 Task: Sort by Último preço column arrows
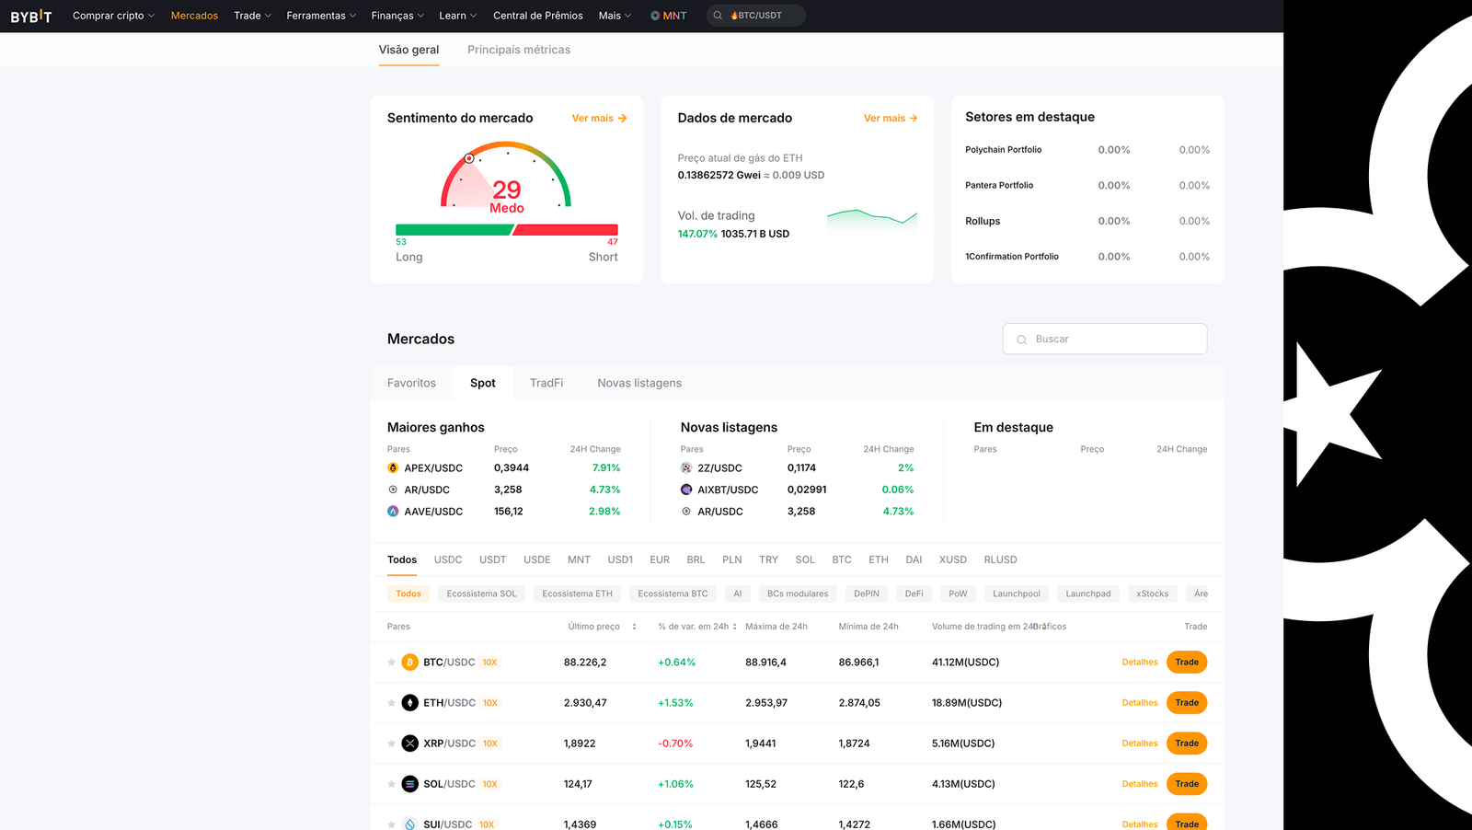point(634,627)
